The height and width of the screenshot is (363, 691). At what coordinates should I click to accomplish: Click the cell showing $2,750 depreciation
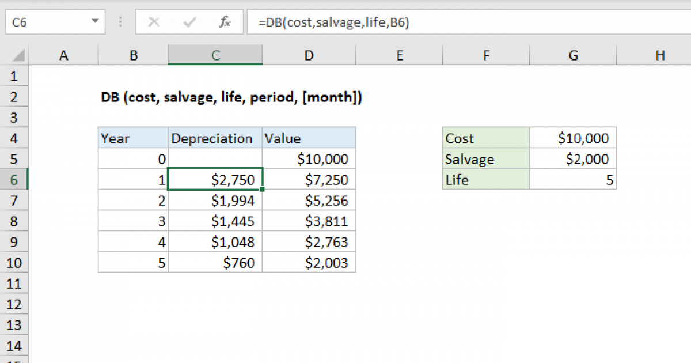(215, 179)
